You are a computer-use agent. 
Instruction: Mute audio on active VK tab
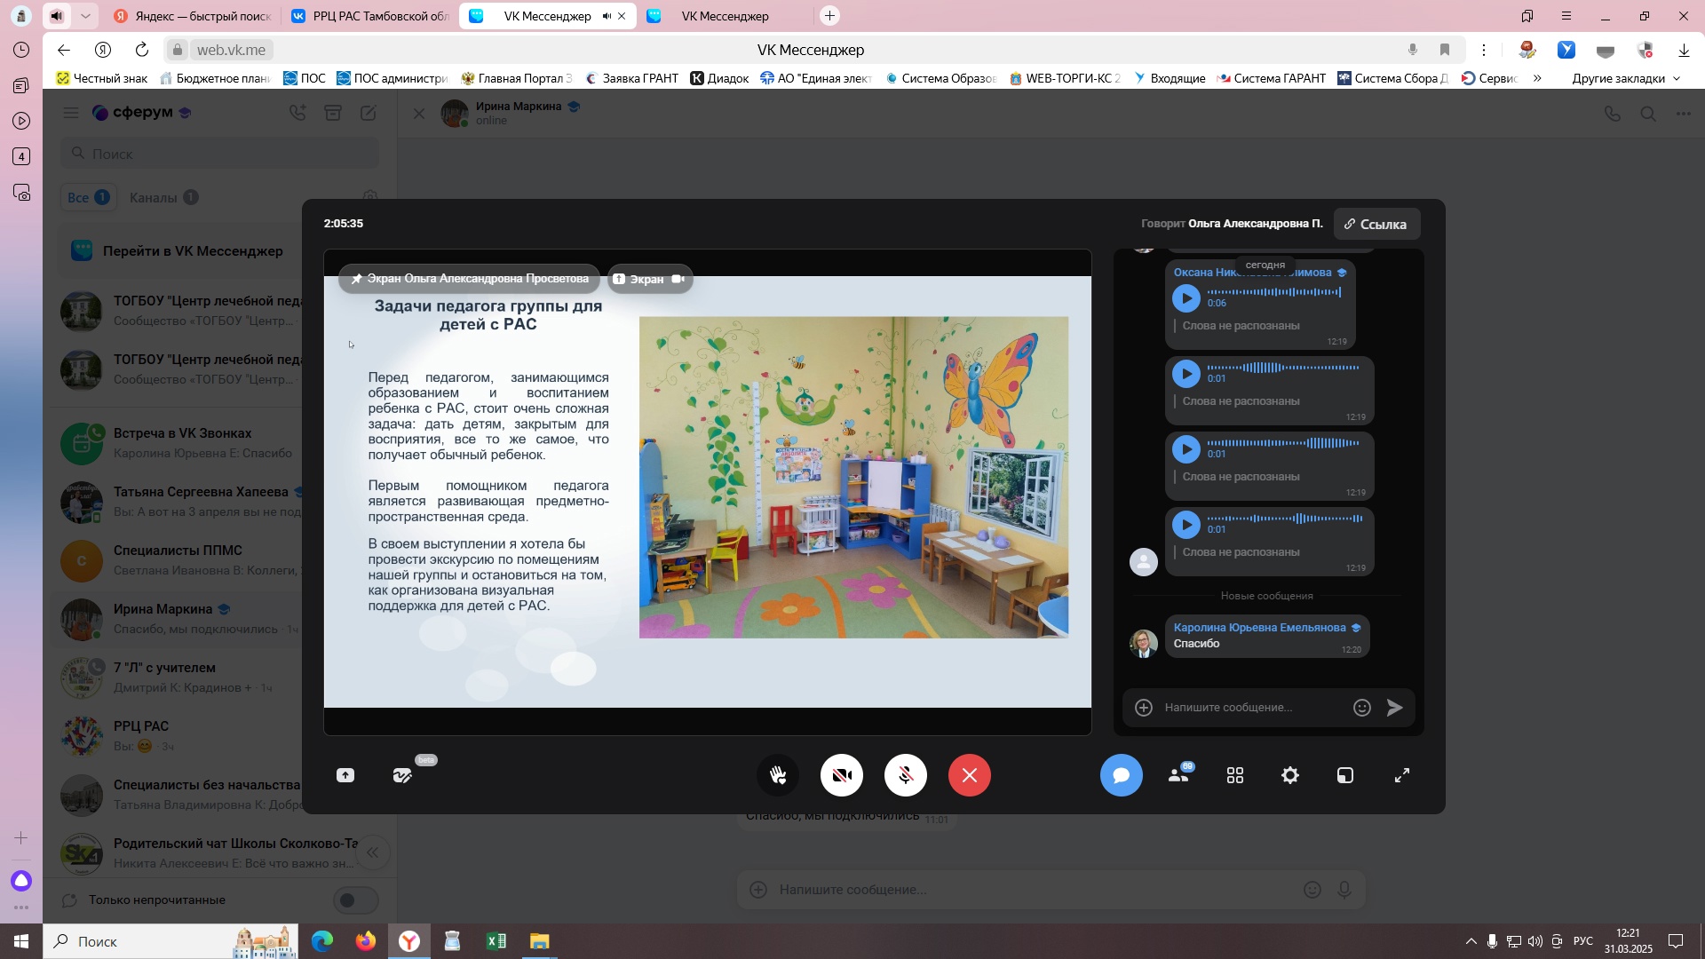607,16
